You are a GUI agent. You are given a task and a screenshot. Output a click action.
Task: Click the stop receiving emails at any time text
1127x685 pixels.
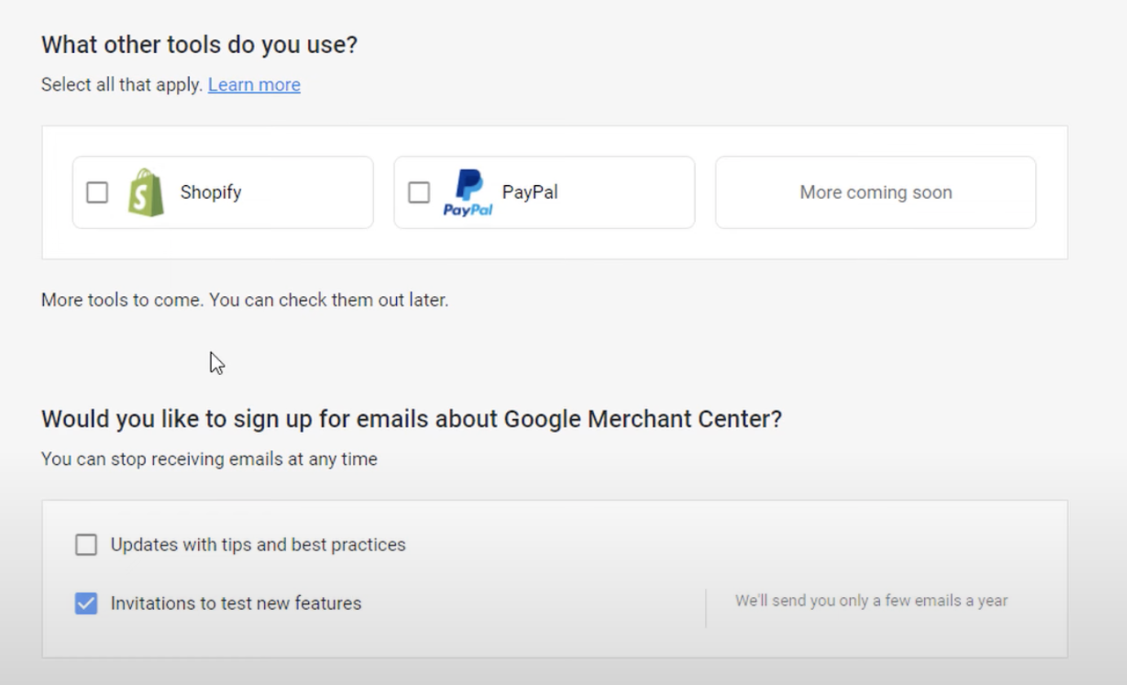click(x=209, y=459)
